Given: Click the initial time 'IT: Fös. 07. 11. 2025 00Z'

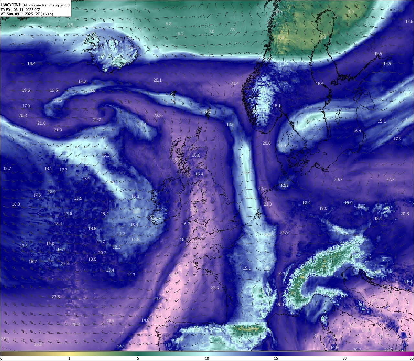Looking at the screenshot, I should (20, 10).
